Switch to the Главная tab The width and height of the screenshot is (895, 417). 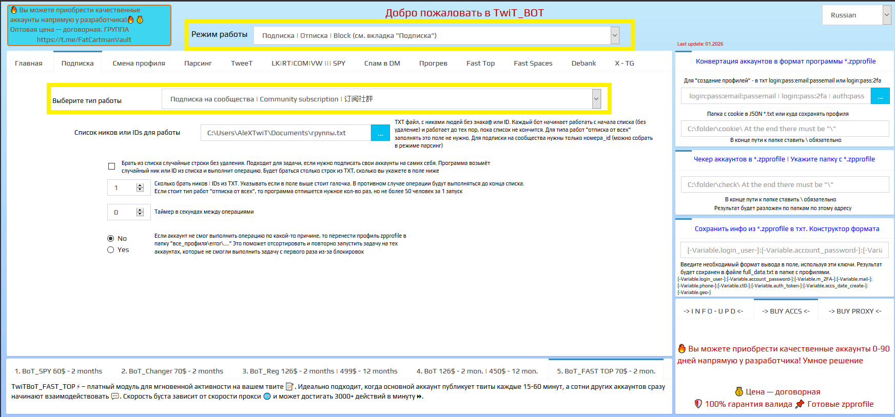point(29,64)
